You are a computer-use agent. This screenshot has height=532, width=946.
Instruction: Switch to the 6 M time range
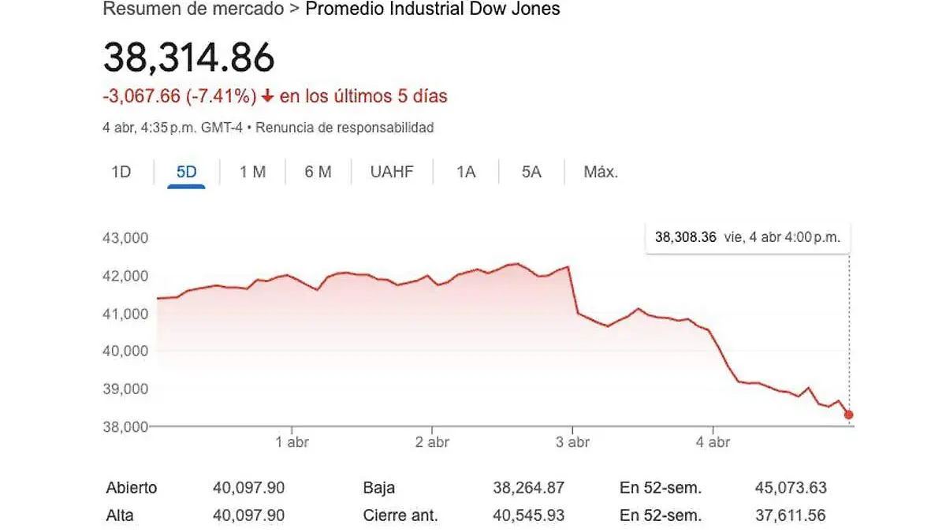coord(317,171)
